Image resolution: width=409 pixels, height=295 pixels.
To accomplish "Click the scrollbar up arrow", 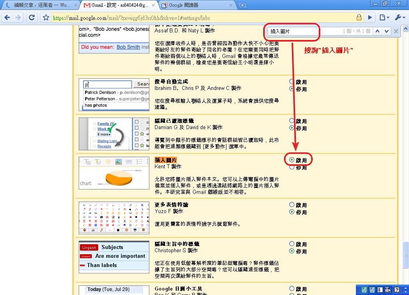I will click(406, 28).
